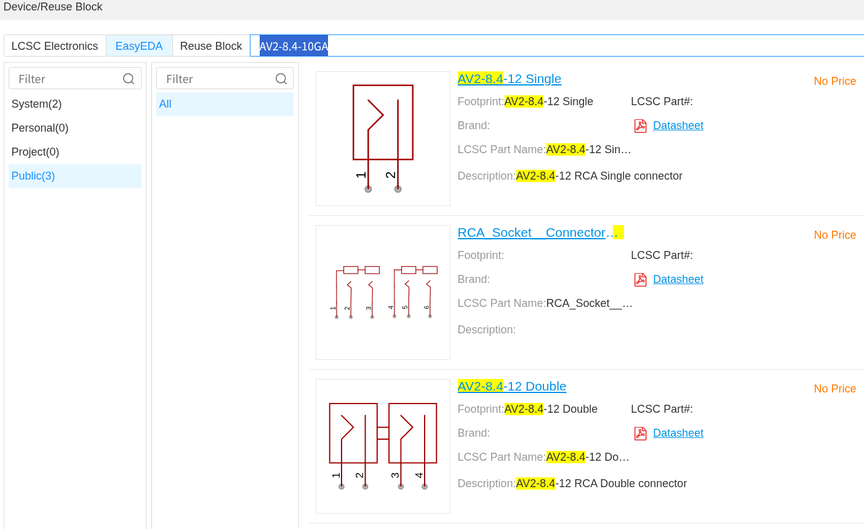
Task: Click the description 'AV2-8.4-12 RCA Double connector'
Action: [x=601, y=483]
